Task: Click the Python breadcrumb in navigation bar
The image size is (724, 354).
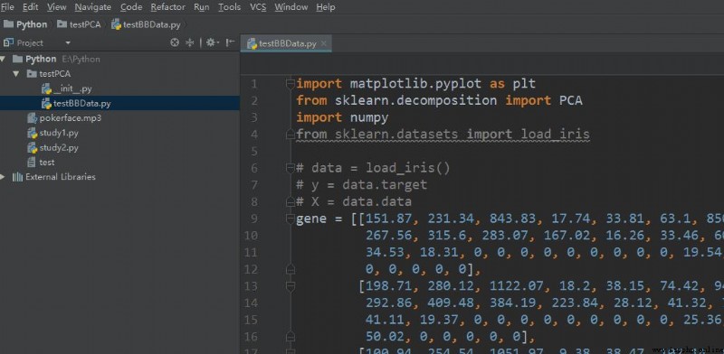Action: tap(25, 24)
